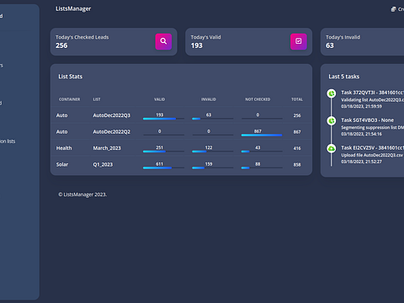Click the invalid progress bar for March_2023

(213, 151)
